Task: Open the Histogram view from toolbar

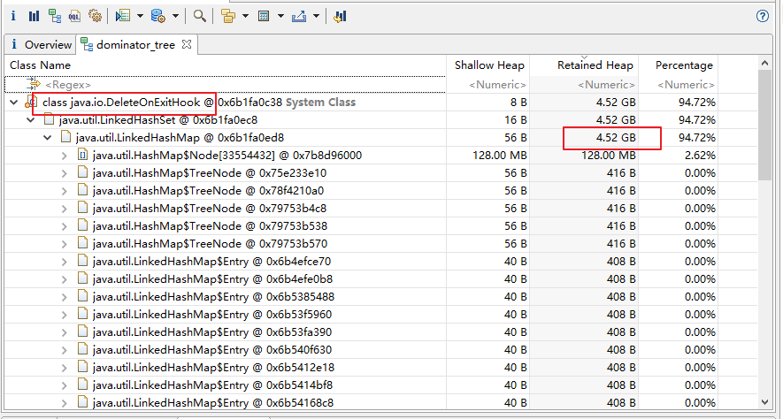Action: [34, 16]
